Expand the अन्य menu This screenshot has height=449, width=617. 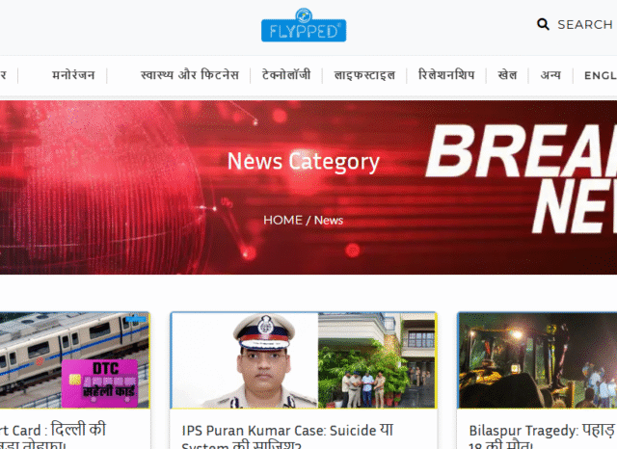click(550, 75)
